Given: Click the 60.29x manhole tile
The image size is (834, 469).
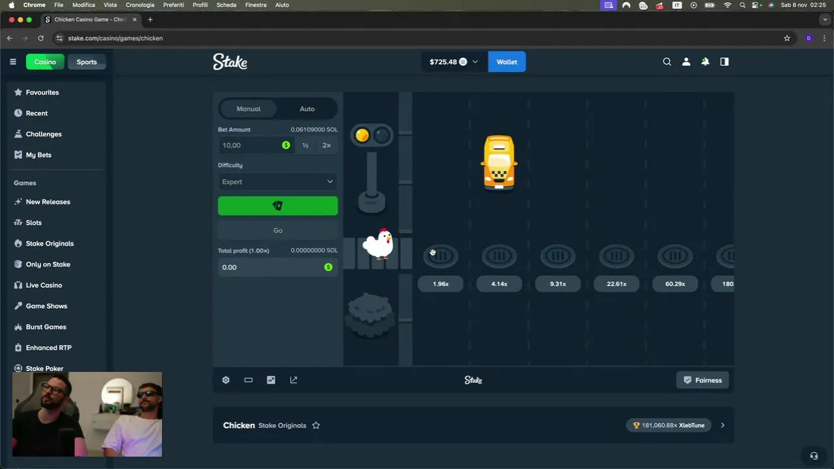Looking at the screenshot, I should [675, 256].
